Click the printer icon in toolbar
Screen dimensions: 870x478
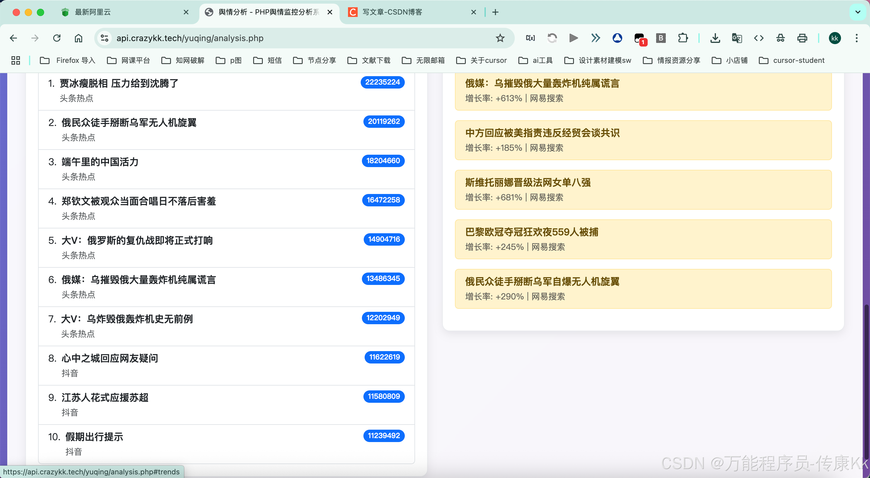pos(802,38)
